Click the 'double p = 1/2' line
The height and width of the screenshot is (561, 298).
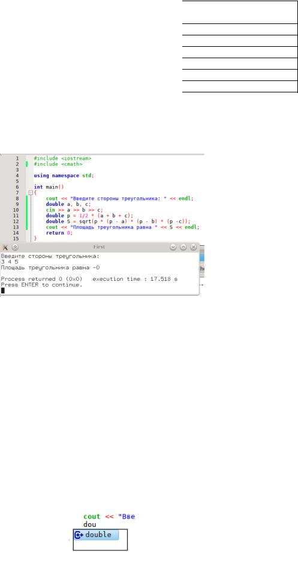point(89,215)
